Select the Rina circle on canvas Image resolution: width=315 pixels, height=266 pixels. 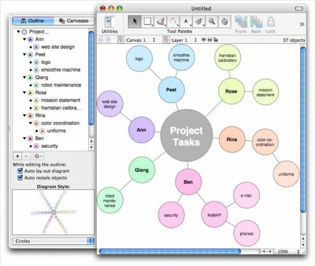(x=232, y=139)
